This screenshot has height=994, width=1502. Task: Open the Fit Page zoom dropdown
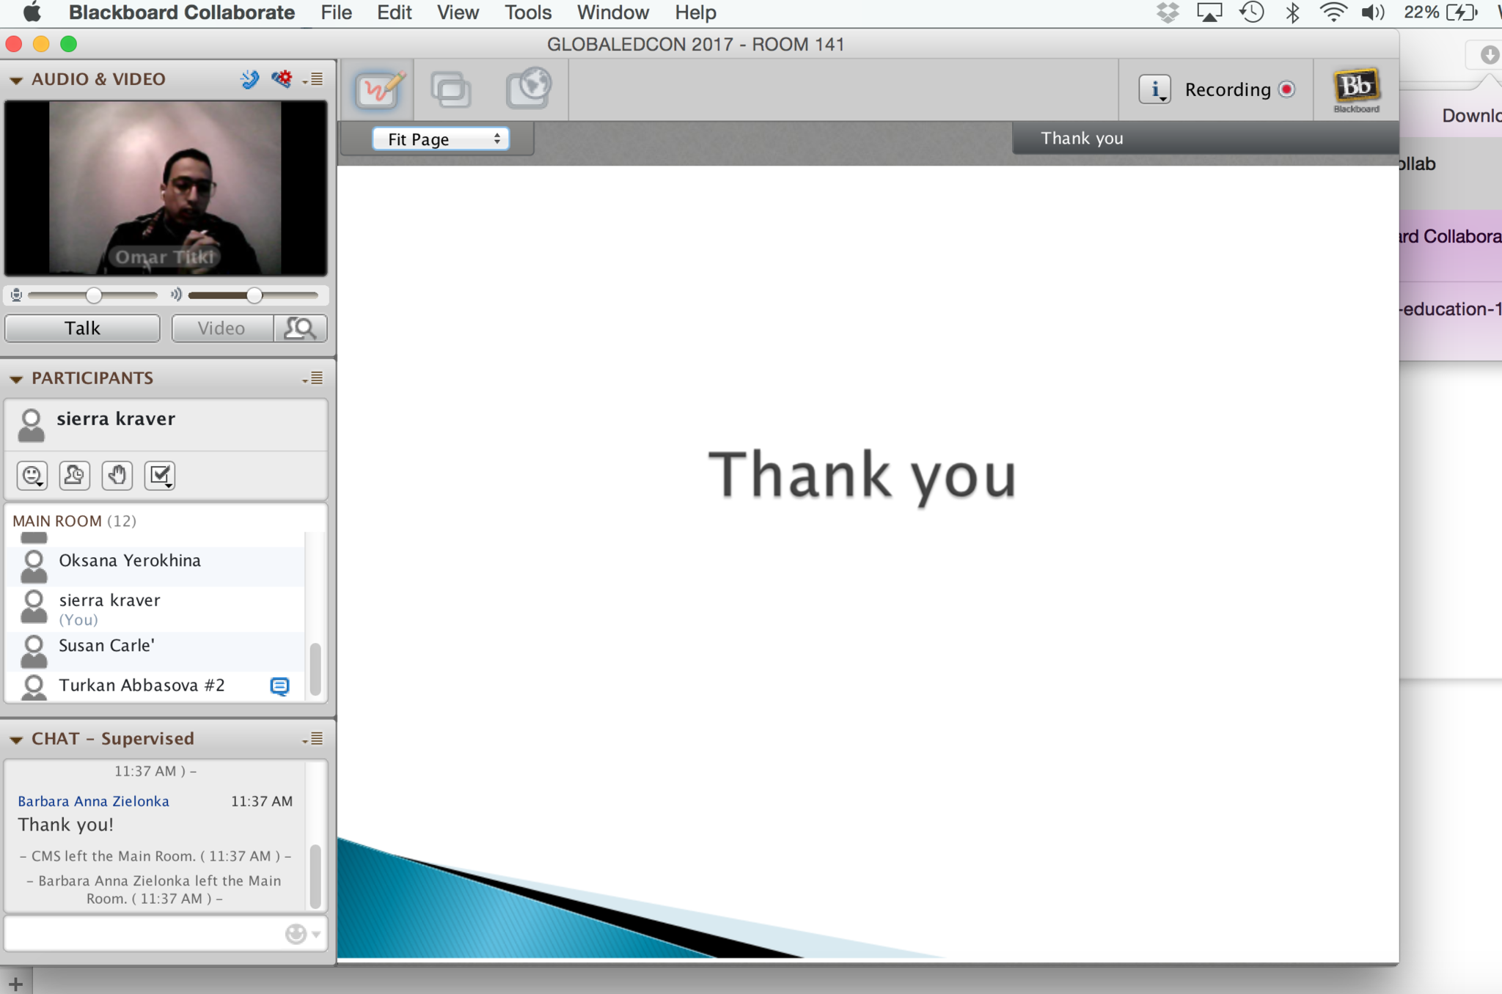point(441,139)
